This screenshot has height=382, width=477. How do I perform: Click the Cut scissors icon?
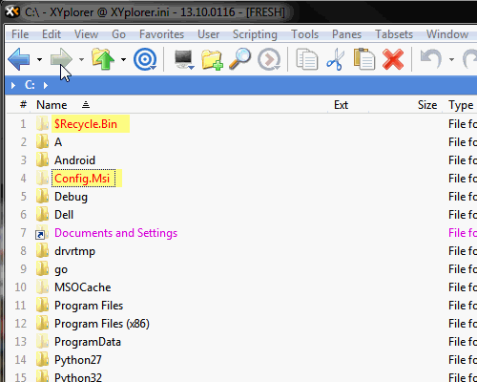point(336,59)
